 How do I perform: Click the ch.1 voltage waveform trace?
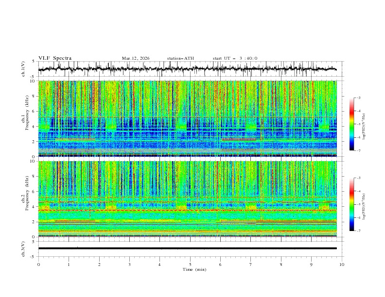point(187,69)
